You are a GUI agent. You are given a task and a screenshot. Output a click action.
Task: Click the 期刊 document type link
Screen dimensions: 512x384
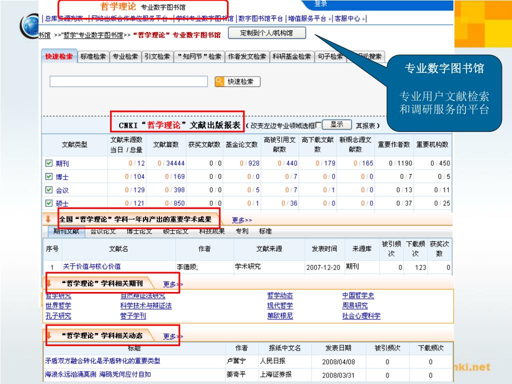(62, 163)
